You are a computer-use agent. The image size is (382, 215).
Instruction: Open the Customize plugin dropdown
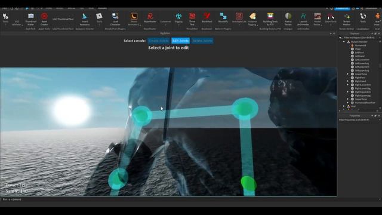pos(165,23)
